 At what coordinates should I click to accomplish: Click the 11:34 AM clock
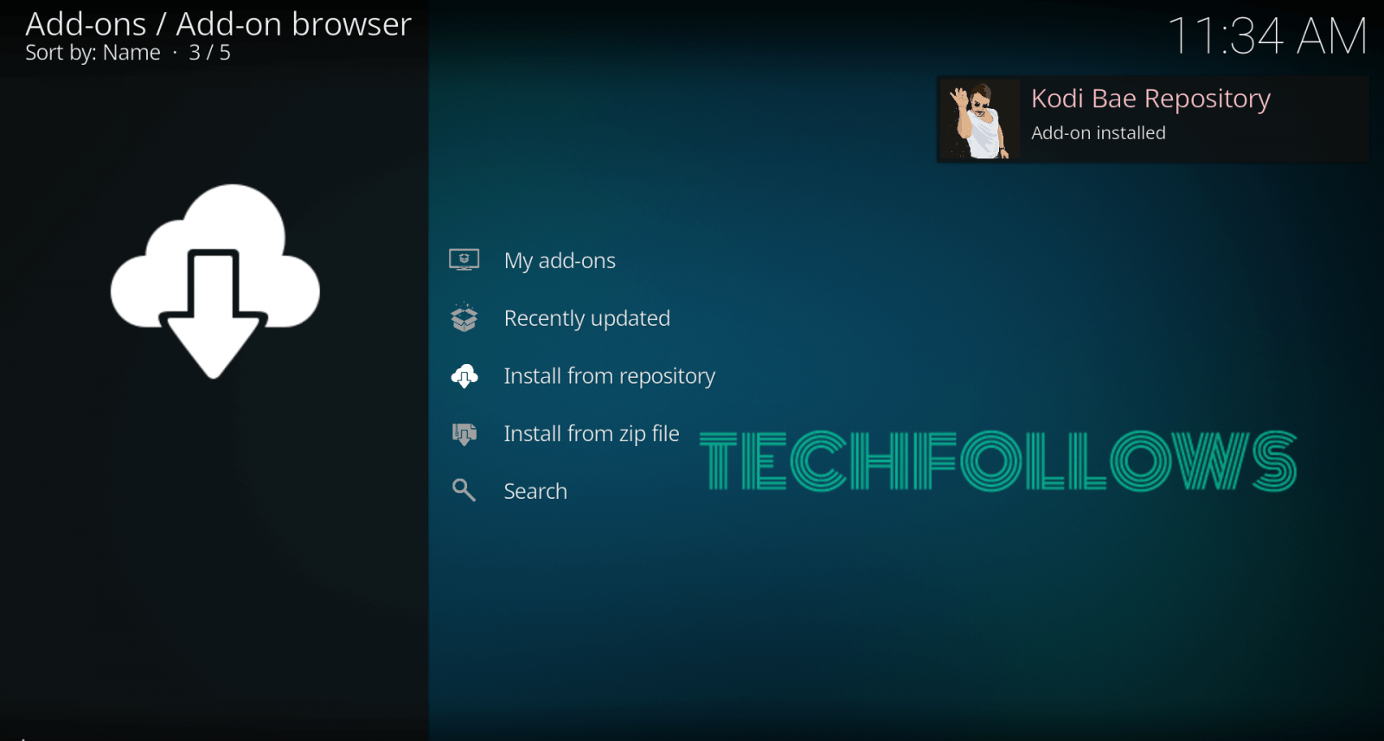tap(1267, 36)
